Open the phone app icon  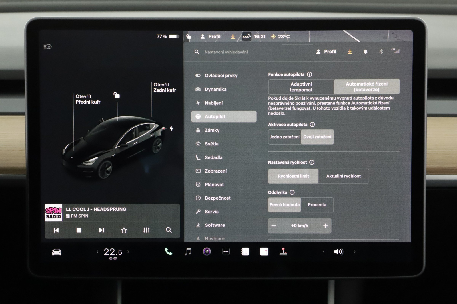169,252
